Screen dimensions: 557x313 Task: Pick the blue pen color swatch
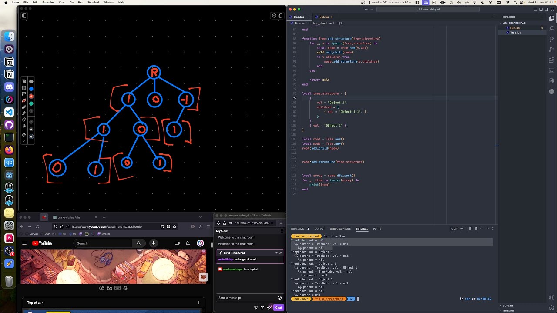(31, 89)
